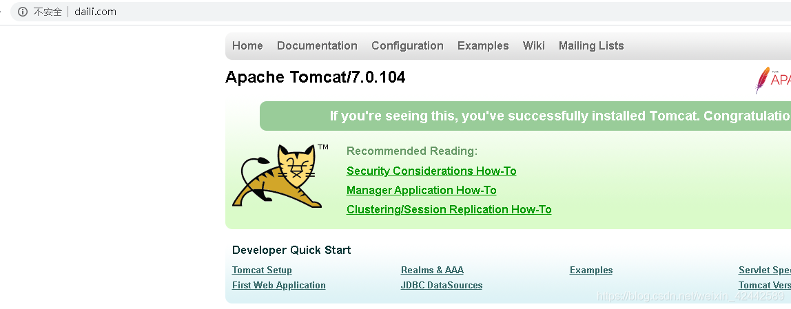Open Clustering/Session Replication How-To link

pos(449,209)
